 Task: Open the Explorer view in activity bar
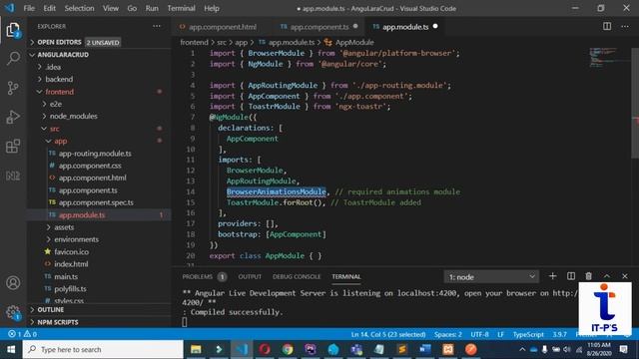[x=13, y=30]
